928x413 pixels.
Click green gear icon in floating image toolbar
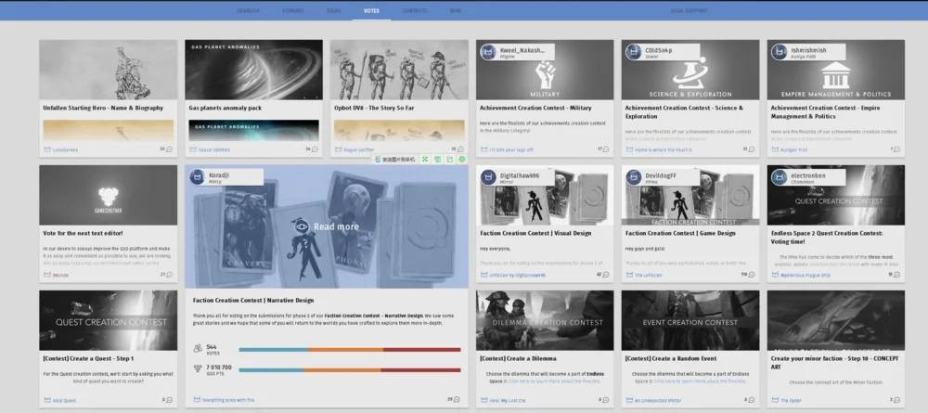click(x=462, y=159)
